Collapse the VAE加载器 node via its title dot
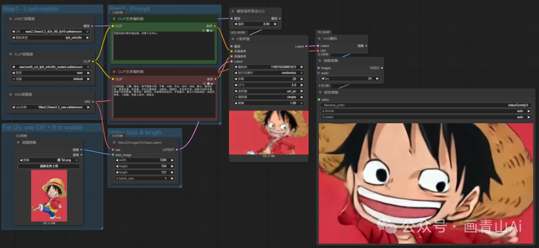Viewport: 539px width, 248px height. [10, 94]
